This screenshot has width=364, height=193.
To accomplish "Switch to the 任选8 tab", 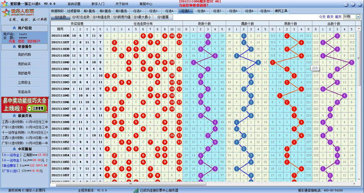I will [233, 11].
